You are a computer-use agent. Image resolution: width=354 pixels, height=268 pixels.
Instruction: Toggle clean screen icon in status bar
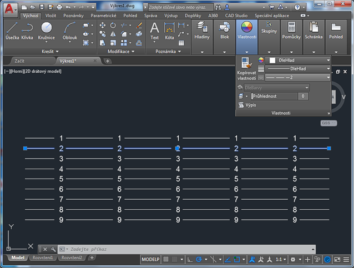(337, 260)
